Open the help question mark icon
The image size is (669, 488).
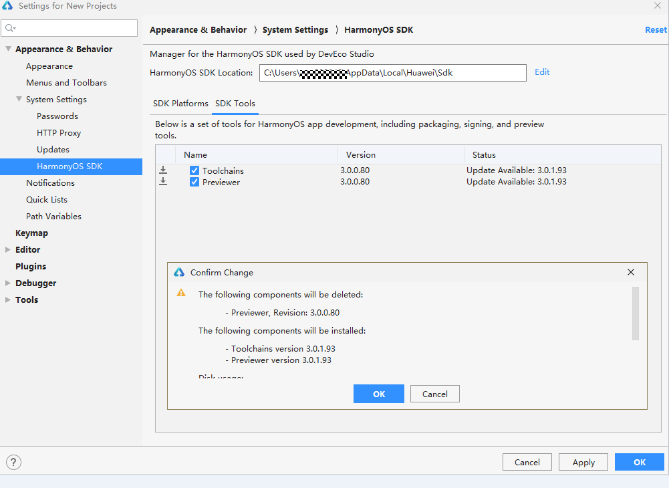click(x=13, y=462)
